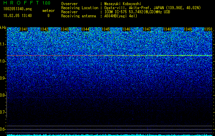
Task: Click the Receiving antenna label
Action: 79,16
